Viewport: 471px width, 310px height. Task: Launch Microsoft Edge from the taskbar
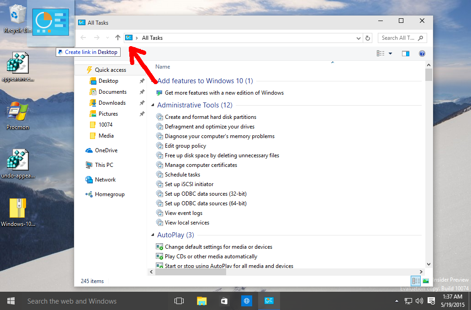coord(246,301)
